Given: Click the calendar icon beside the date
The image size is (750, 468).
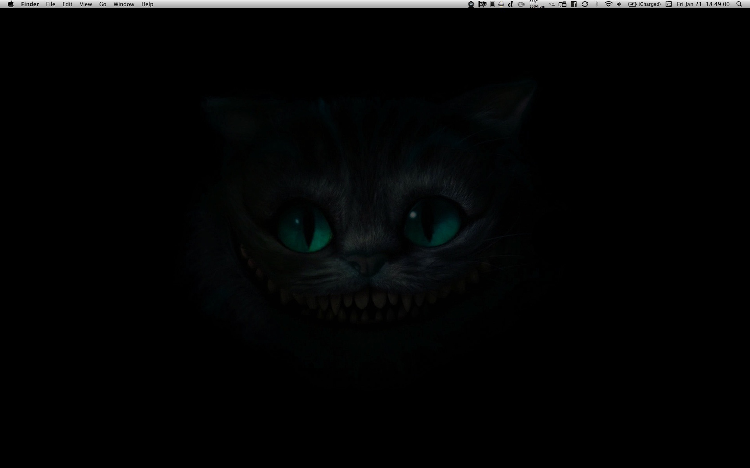Looking at the screenshot, I should (669, 4).
